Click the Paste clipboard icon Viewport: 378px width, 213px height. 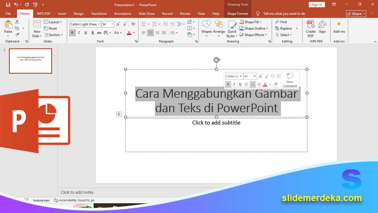pyautogui.click(x=8, y=25)
